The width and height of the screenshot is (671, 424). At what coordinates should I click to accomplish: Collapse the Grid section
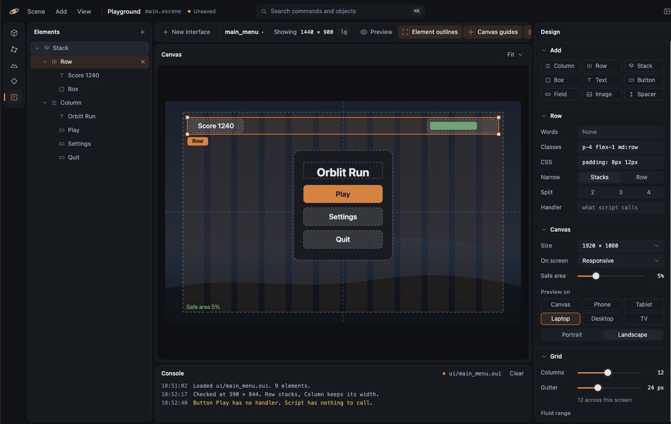click(x=544, y=356)
